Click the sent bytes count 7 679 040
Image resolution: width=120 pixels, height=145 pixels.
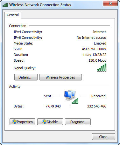coord(53,106)
